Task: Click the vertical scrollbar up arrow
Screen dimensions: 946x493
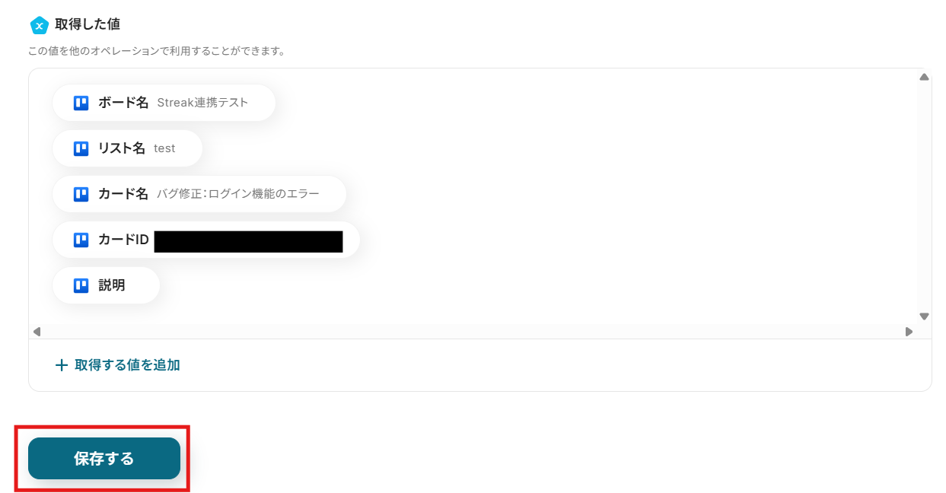Action: [924, 77]
